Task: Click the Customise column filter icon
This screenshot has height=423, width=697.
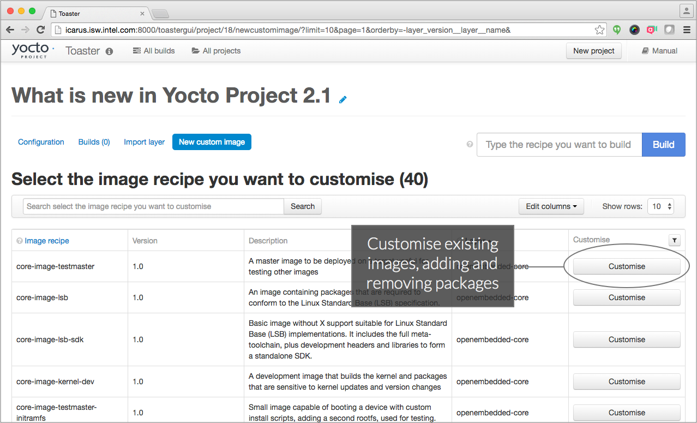Action: [674, 240]
